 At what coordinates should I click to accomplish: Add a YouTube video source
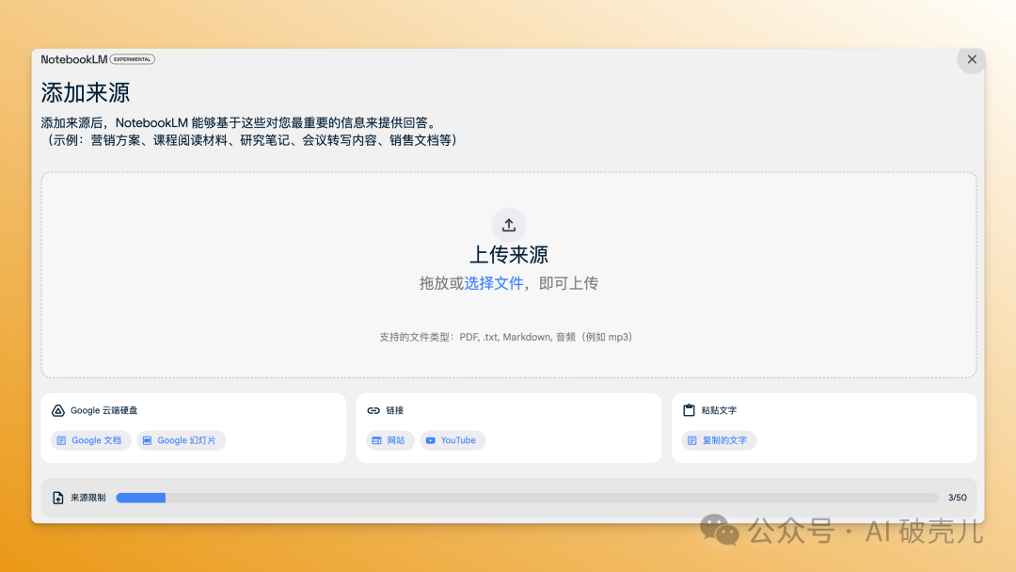(452, 440)
